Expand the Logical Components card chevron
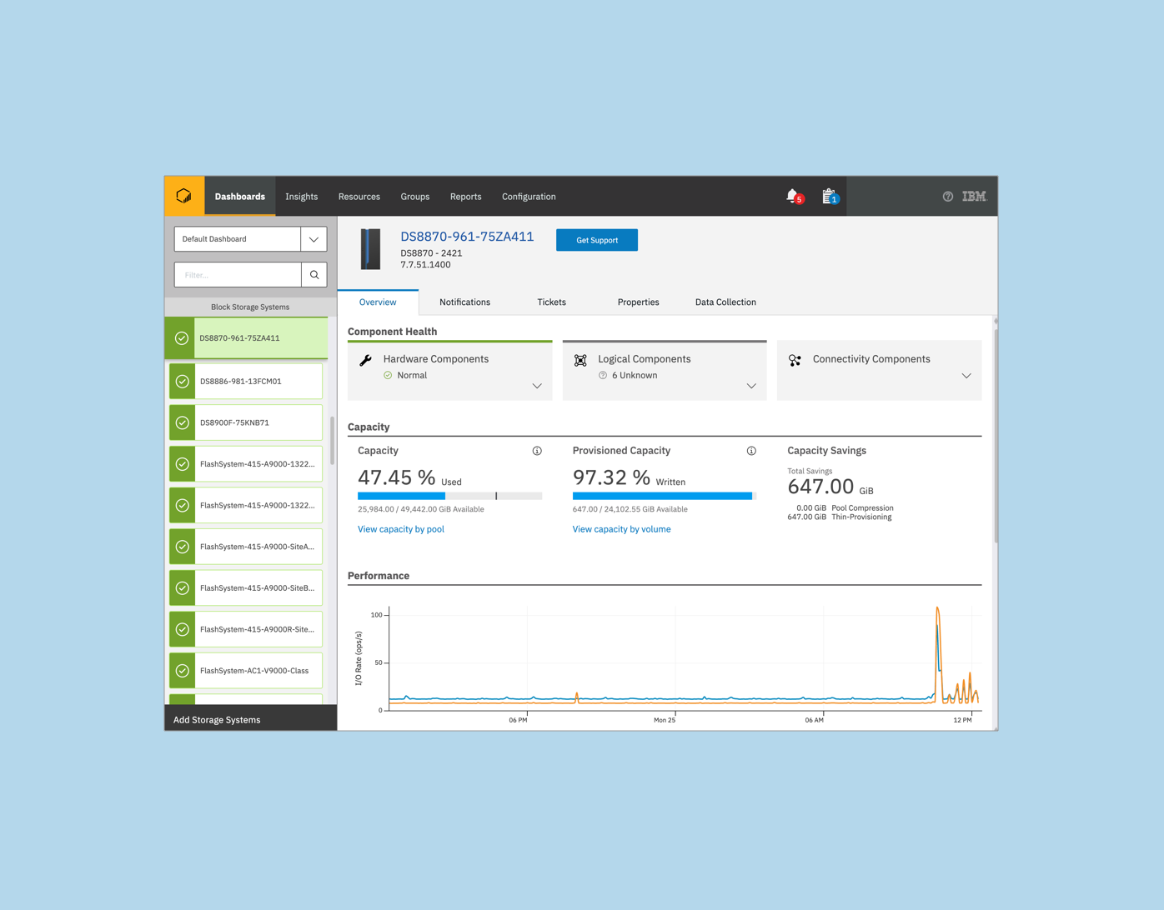Image resolution: width=1164 pixels, height=910 pixels. 751,386
